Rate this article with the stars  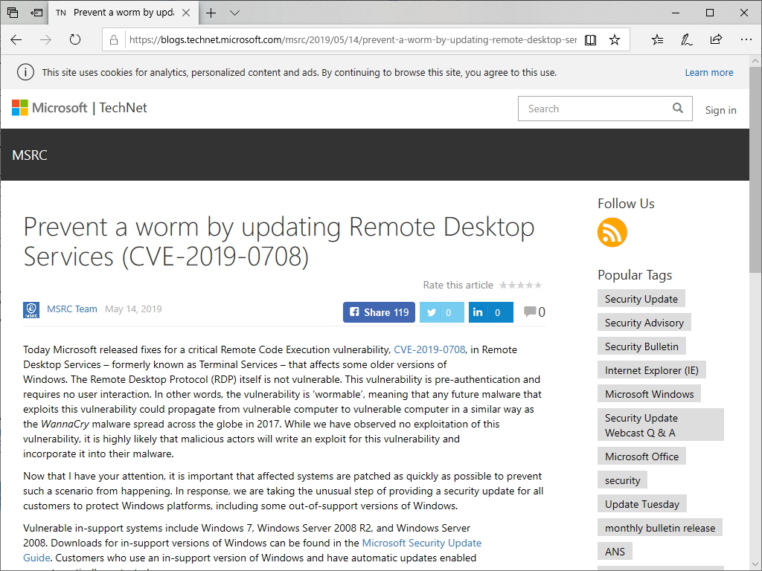pyautogui.click(x=520, y=285)
